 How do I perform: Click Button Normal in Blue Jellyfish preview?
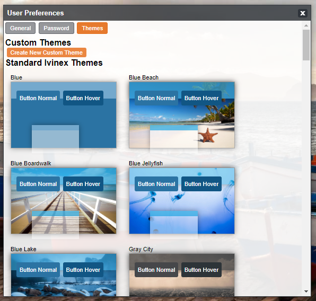click(156, 184)
